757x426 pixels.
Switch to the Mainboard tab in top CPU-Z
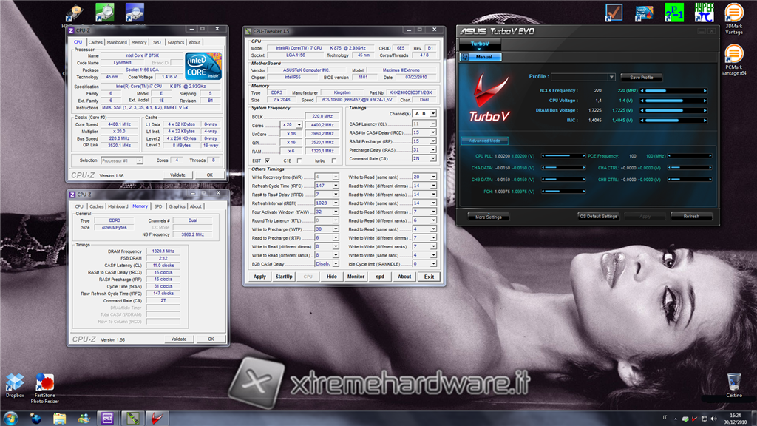pyautogui.click(x=117, y=42)
